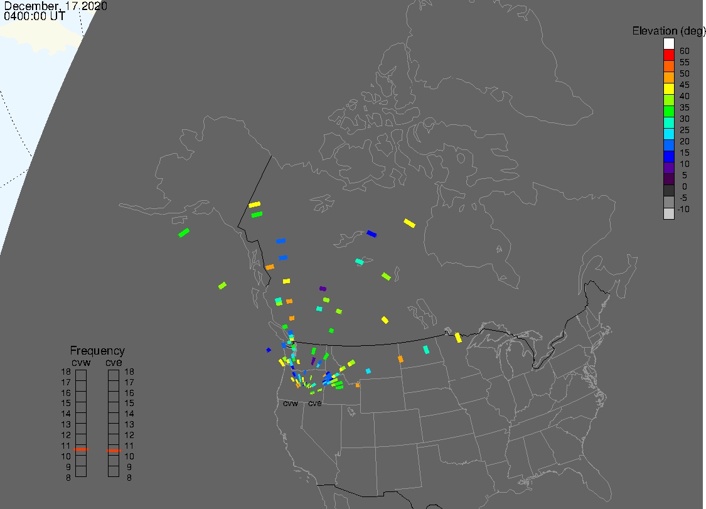This screenshot has width=706, height=509.
Task: Click legend value '30'
Action: (685, 119)
